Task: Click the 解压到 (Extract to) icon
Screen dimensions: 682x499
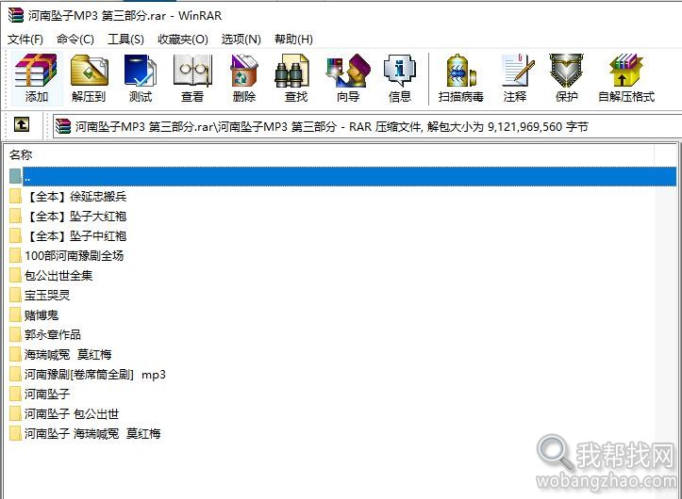Action: pyautogui.click(x=89, y=78)
